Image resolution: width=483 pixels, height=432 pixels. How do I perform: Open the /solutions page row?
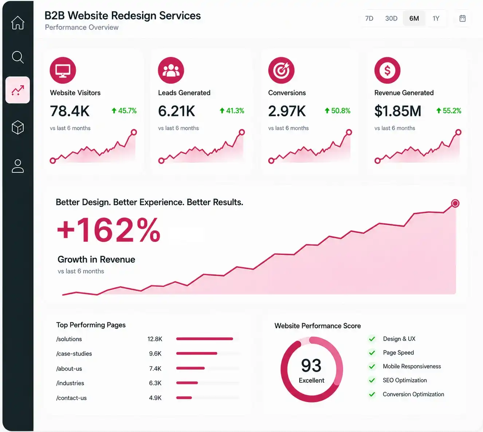tap(148, 339)
